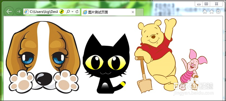Close the 图片测试页面 tab
226x101 pixels.
tap(133, 12)
